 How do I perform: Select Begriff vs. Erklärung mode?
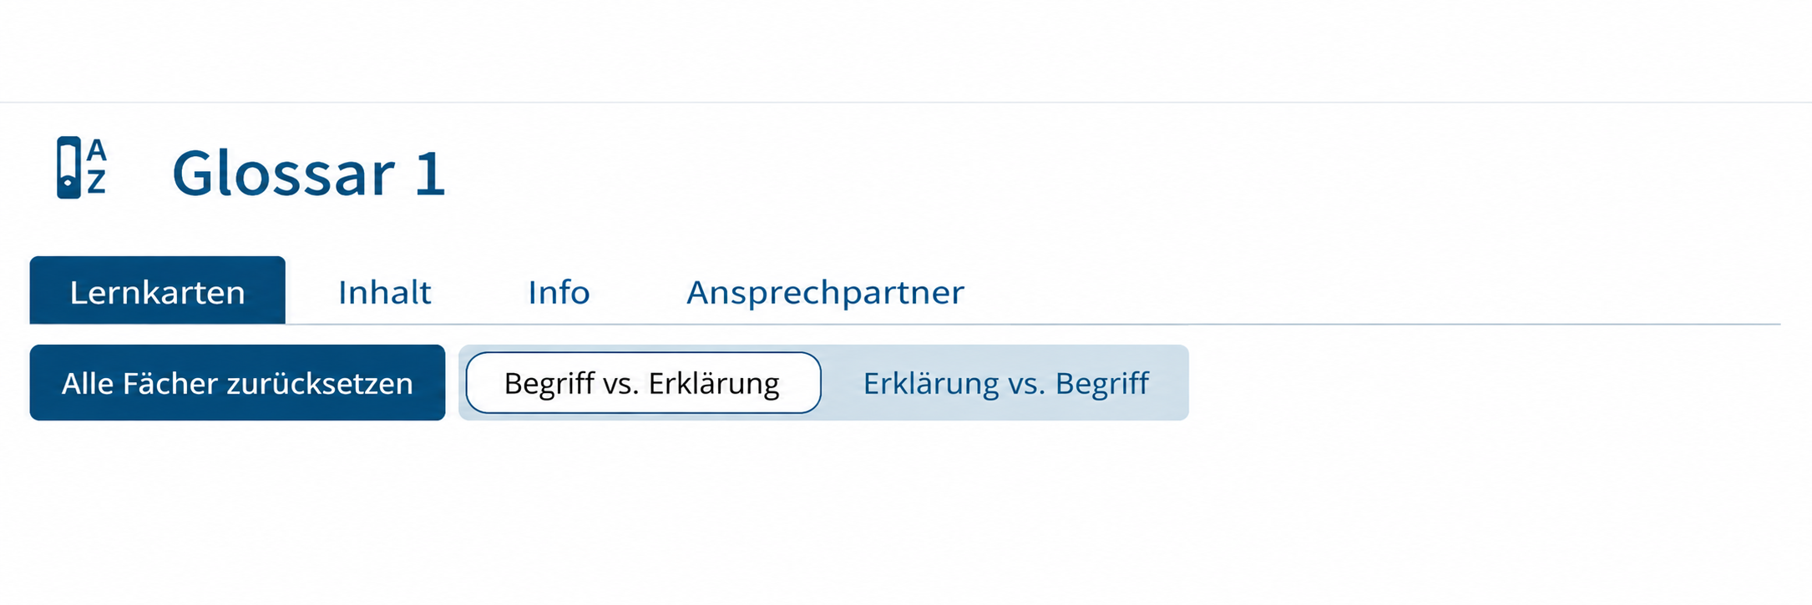click(642, 383)
